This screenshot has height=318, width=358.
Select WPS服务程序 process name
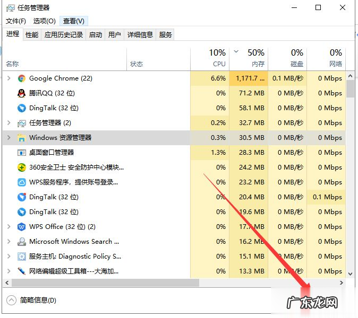pos(73,182)
